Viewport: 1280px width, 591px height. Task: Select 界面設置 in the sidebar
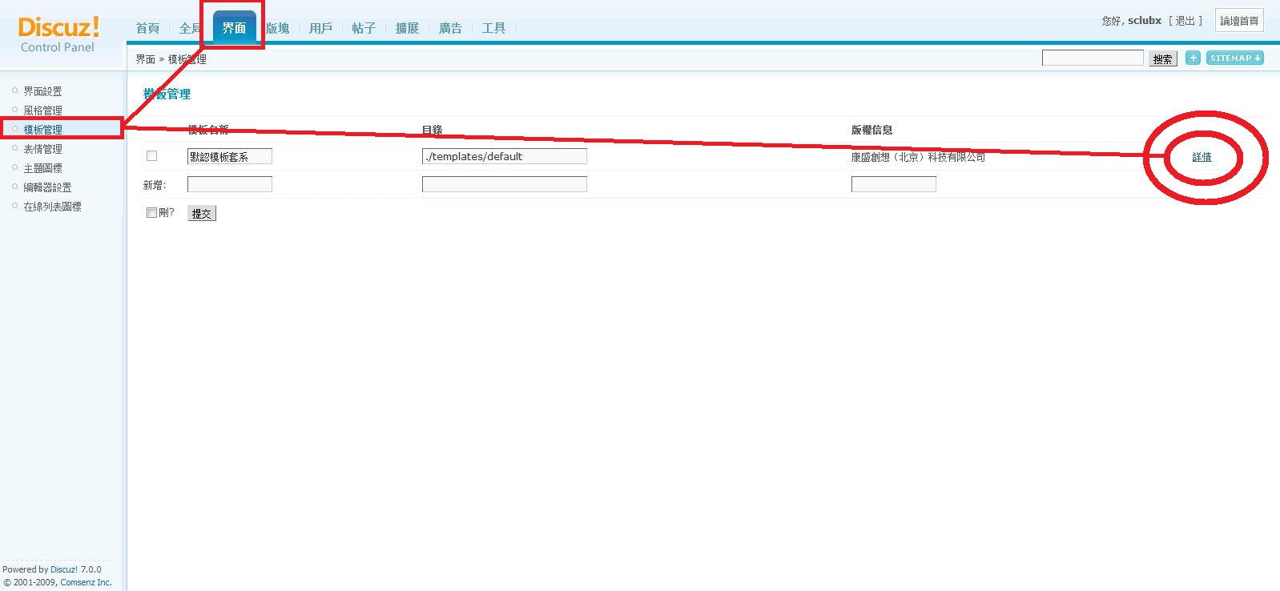click(x=42, y=91)
